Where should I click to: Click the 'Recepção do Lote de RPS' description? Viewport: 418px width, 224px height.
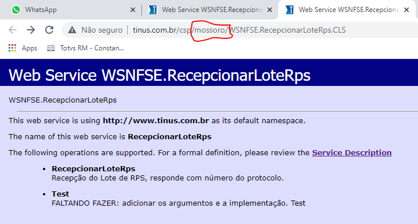click(167, 178)
